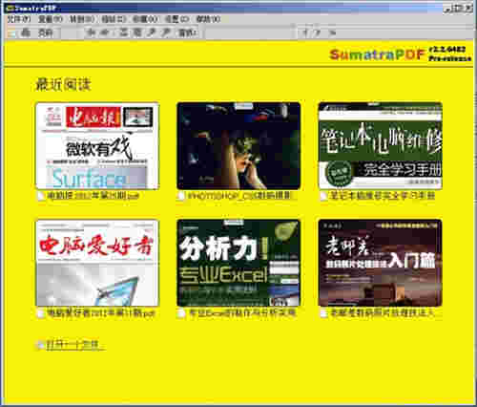Click the find text input field

[249, 32]
